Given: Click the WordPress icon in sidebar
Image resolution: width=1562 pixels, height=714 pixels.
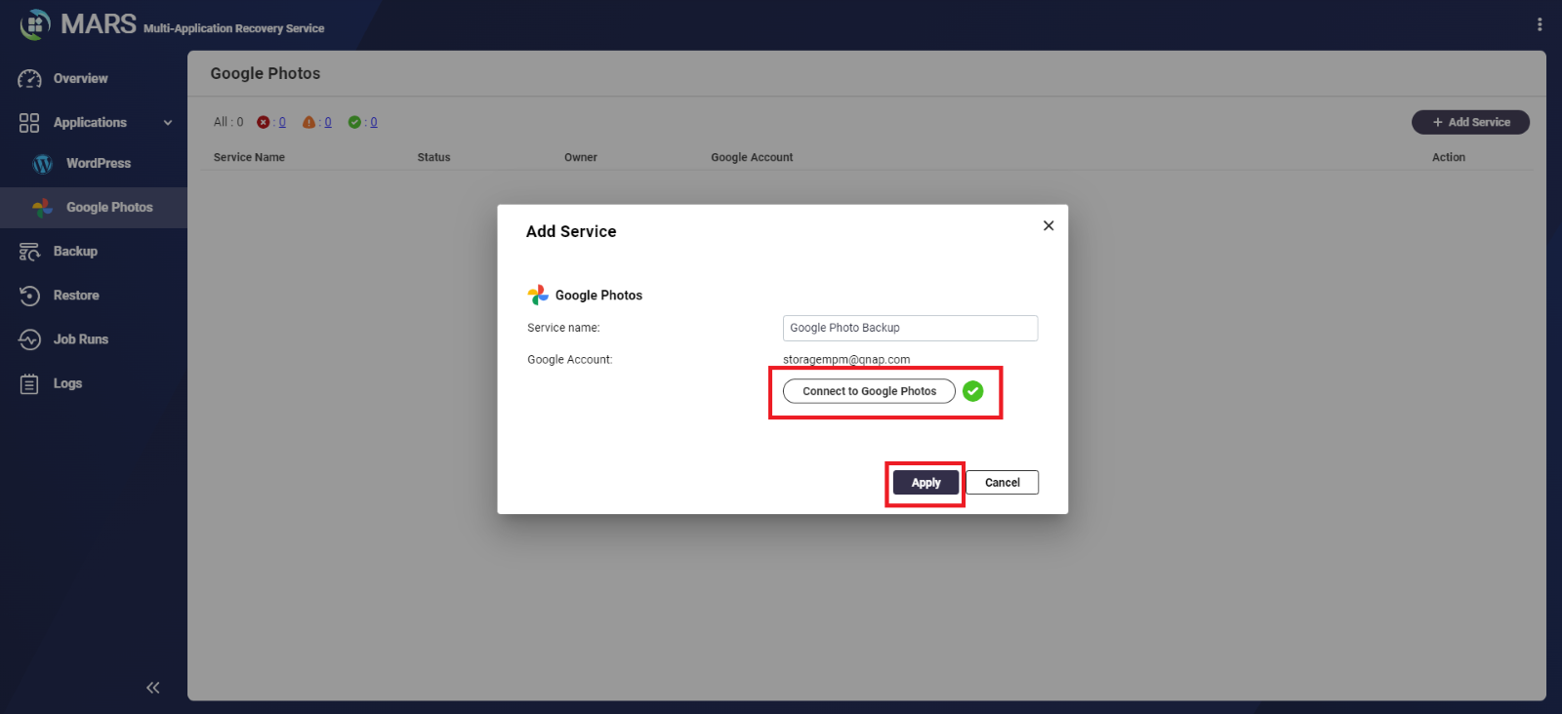Looking at the screenshot, I should pyautogui.click(x=42, y=164).
